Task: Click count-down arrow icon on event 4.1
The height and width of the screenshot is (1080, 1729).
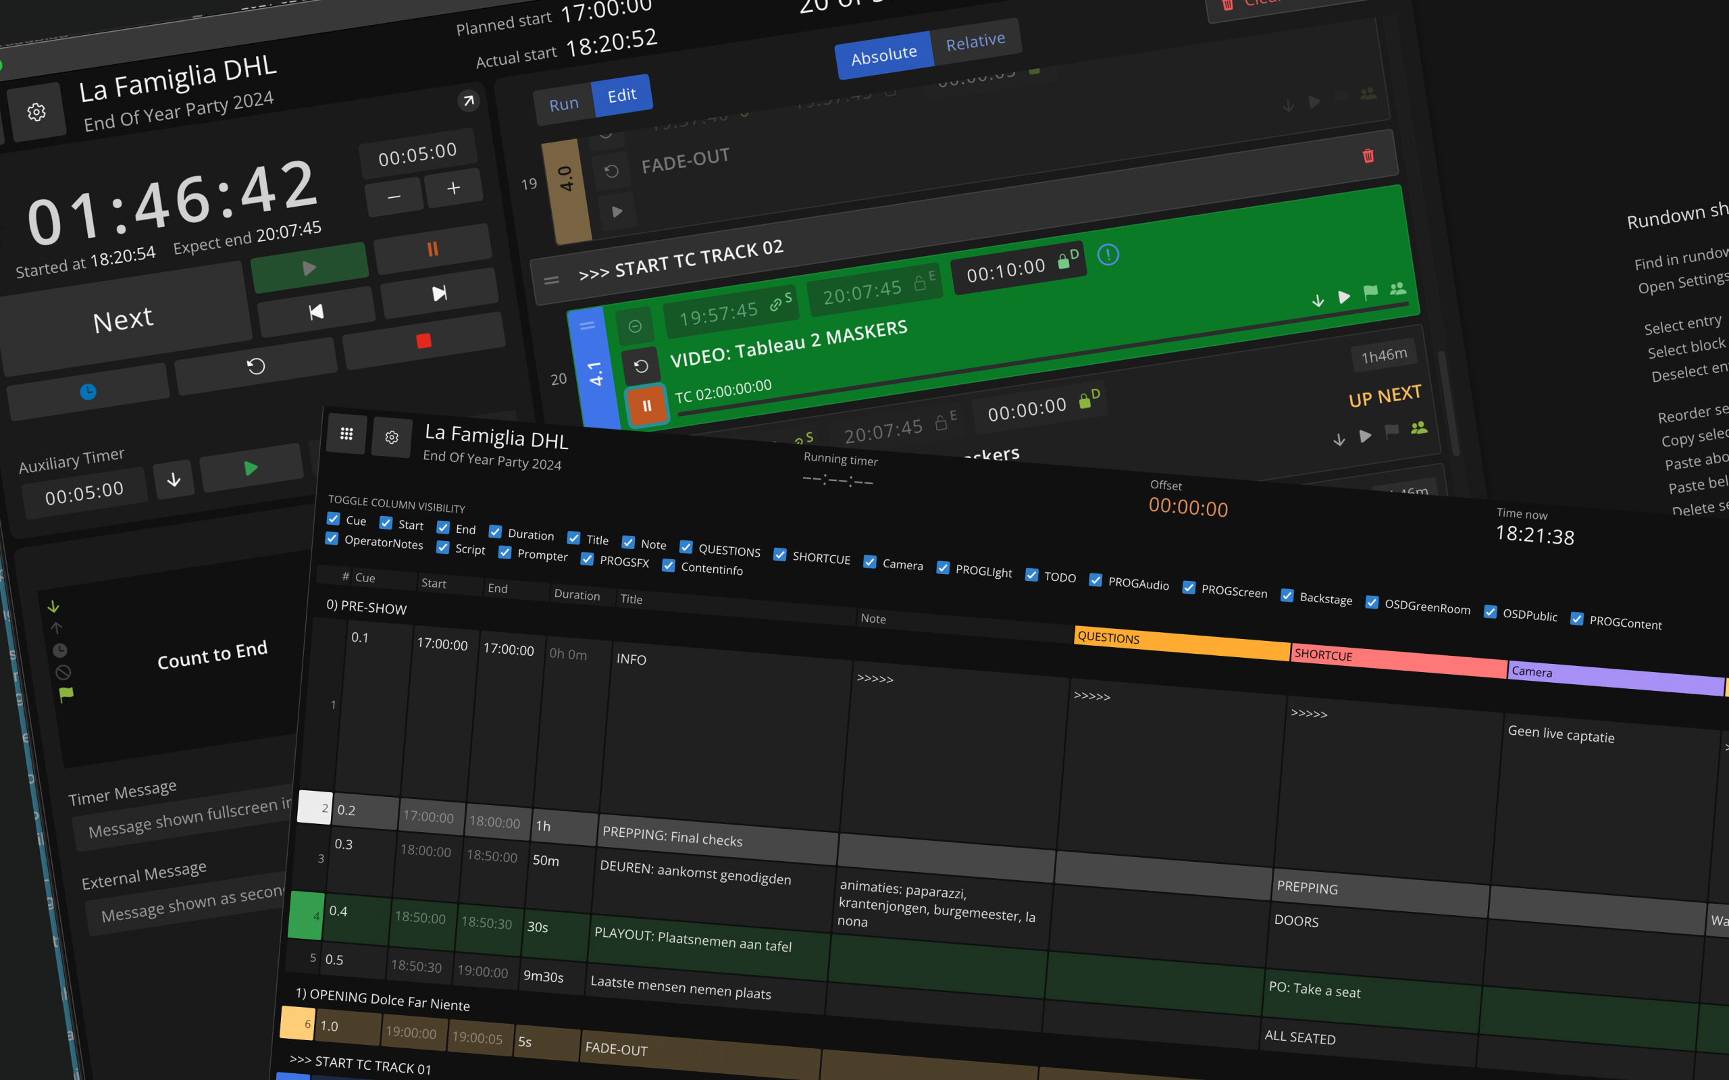Action: coord(1318,301)
